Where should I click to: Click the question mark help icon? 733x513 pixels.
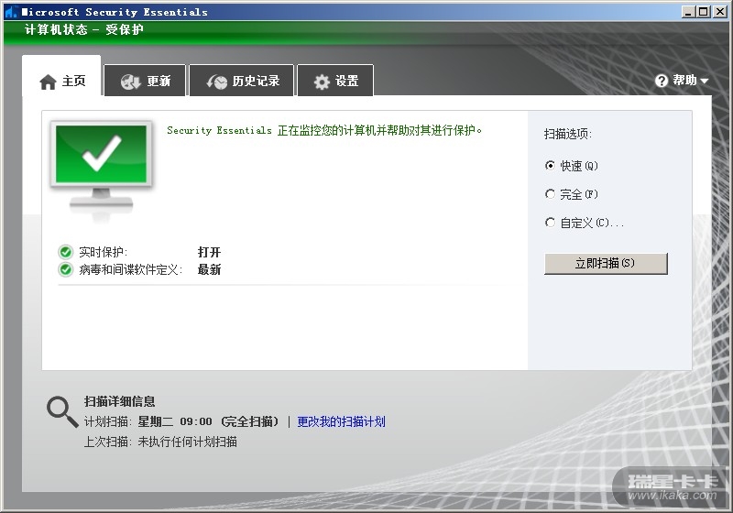(x=661, y=81)
